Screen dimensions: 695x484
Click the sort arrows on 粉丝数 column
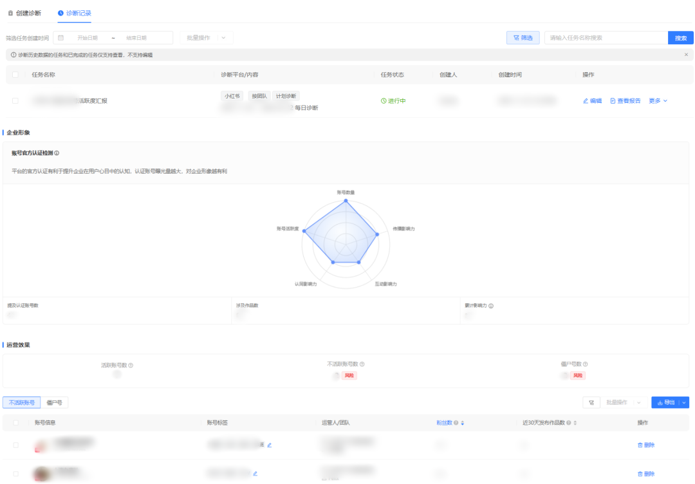(462, 423)
